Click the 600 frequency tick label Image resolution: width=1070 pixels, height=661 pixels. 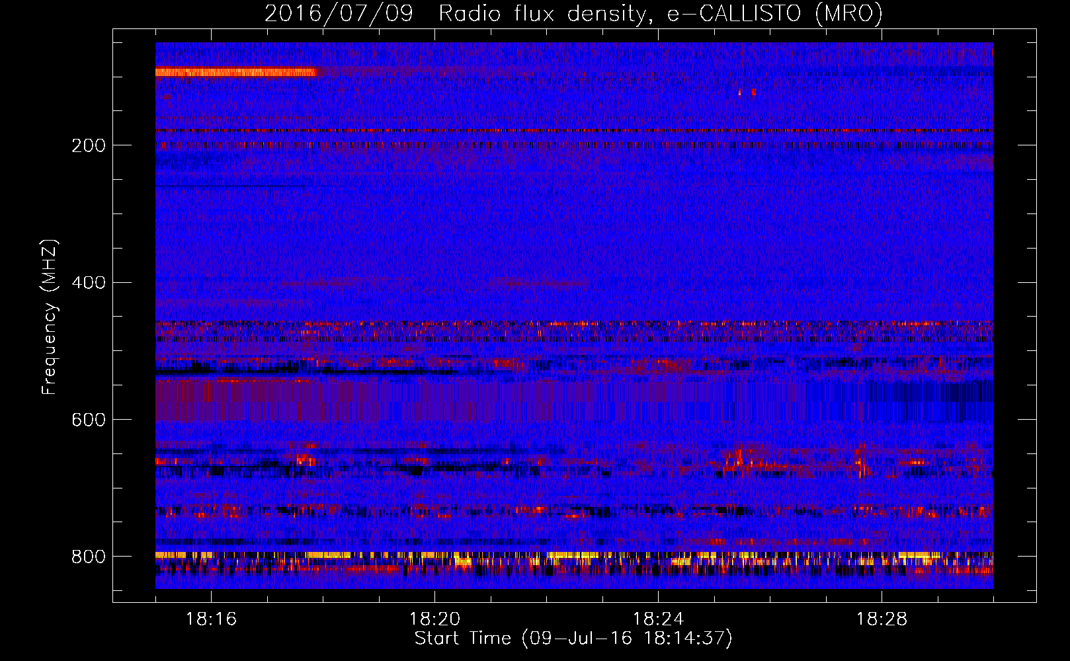pos(88,420)
